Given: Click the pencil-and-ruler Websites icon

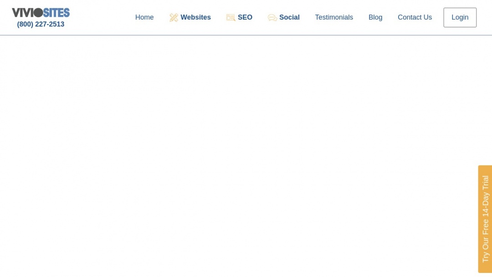Looking at the screenshot, I should pyautogui.click(x=174, y=17).
